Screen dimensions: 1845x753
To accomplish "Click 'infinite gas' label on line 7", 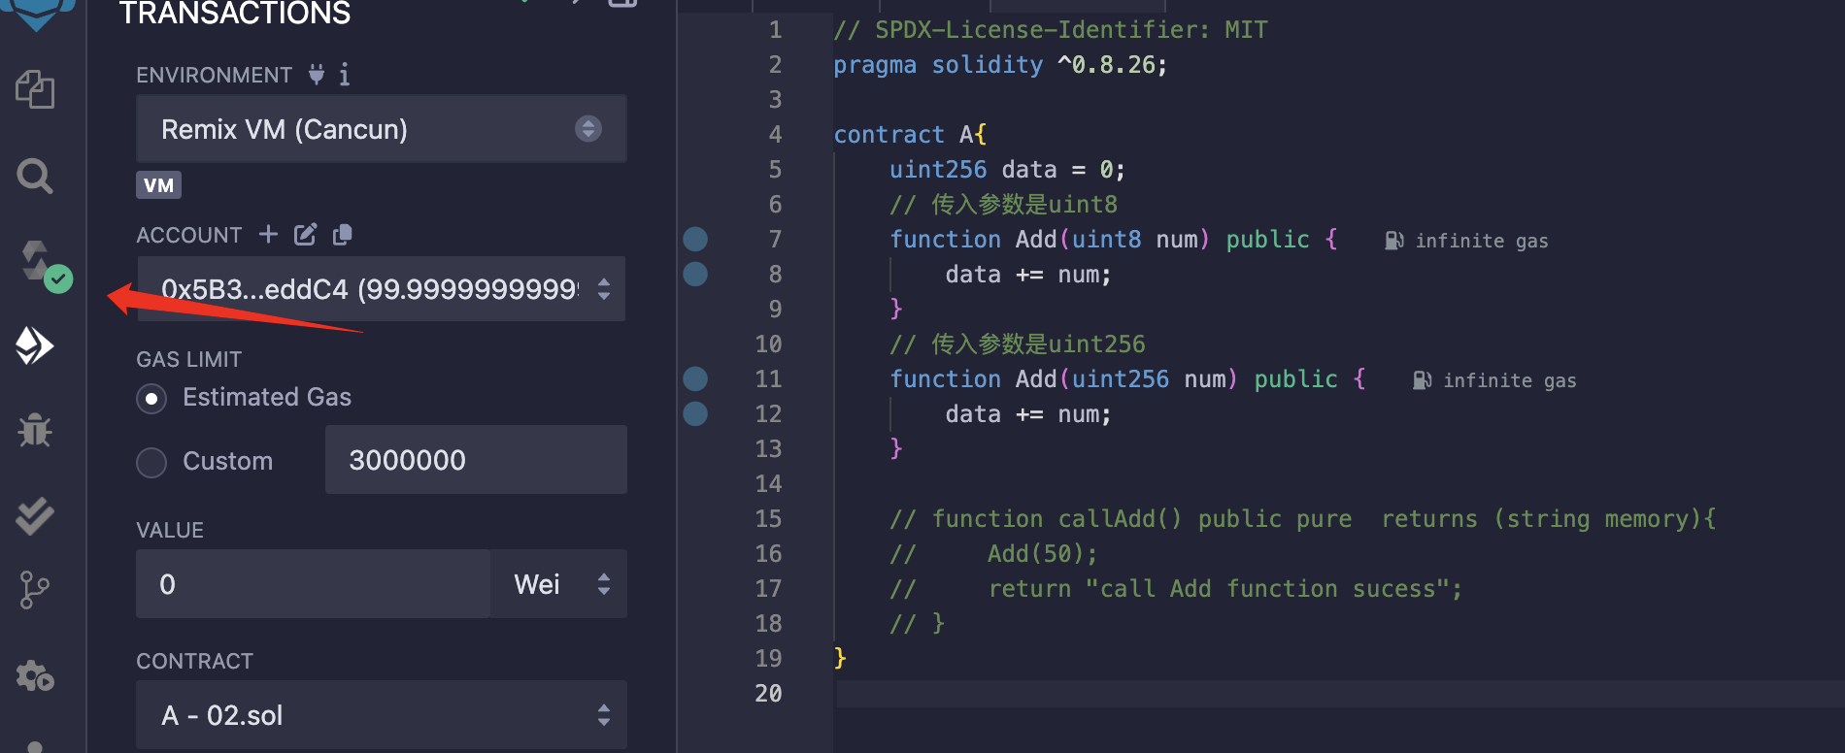I will pos(1481,241).
